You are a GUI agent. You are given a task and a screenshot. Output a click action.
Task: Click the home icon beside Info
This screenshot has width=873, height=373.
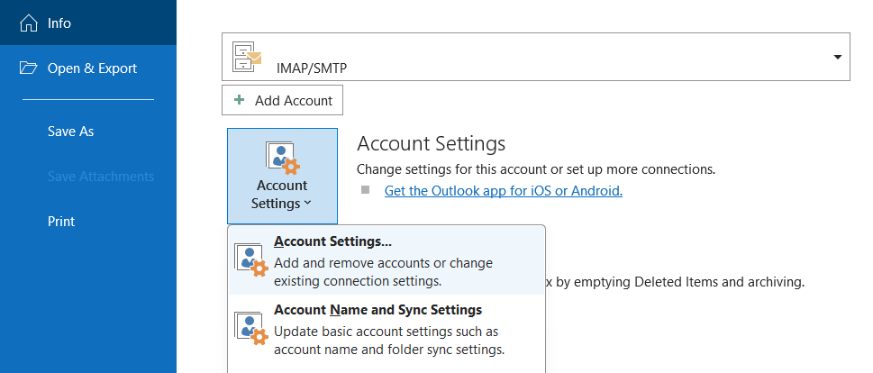pos(29,23)
